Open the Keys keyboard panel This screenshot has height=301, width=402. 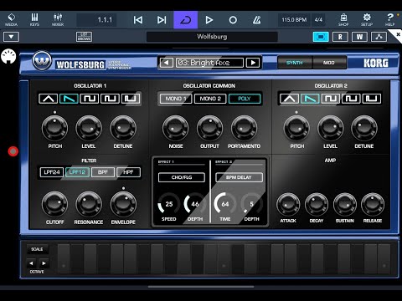[34, 20]
